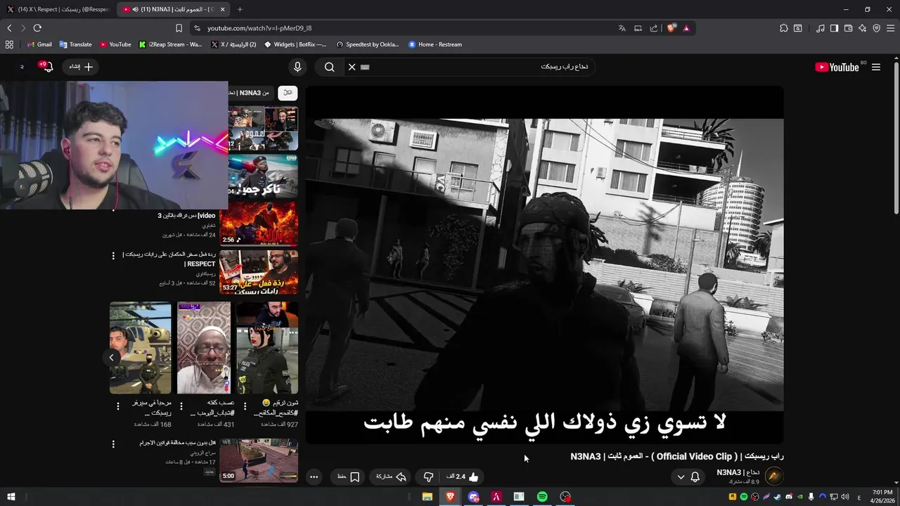This screenshot has height=506, width=900.
Task: Open options for the RESPECT reaction video
Action: 113,256
